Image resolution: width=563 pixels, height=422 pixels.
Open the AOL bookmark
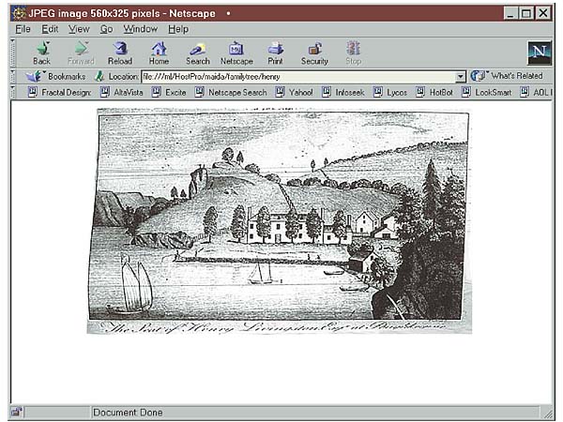[x=536, y=92]
